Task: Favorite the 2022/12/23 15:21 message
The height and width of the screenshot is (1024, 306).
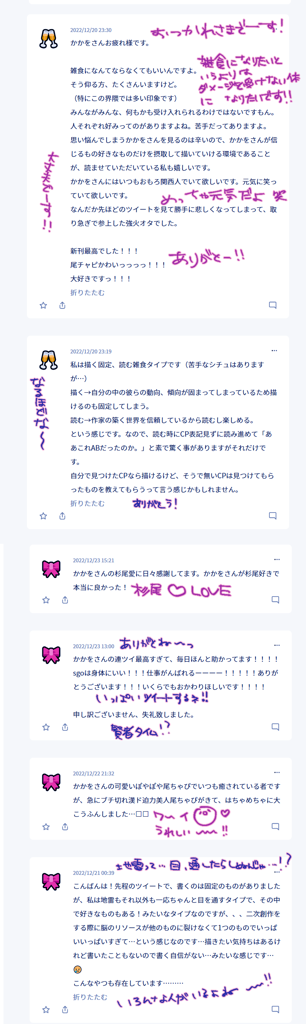Action: [46, 600]
